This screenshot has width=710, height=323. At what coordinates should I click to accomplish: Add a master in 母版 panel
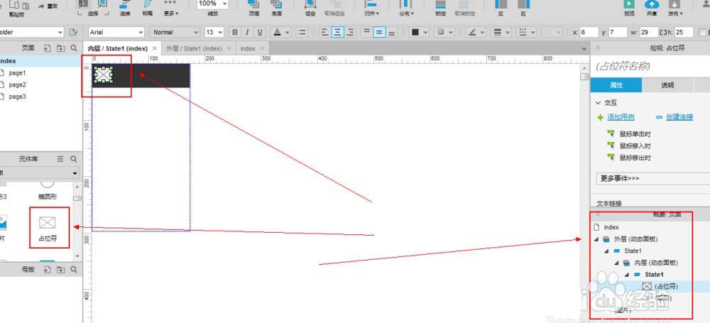click(47, 270)
